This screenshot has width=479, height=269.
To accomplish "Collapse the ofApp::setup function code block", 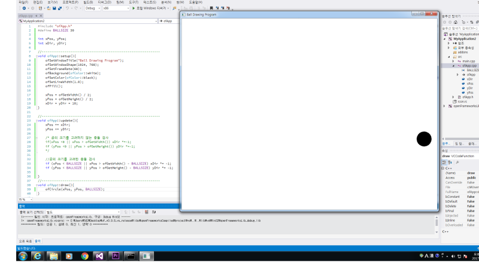I will coord(37,56).
